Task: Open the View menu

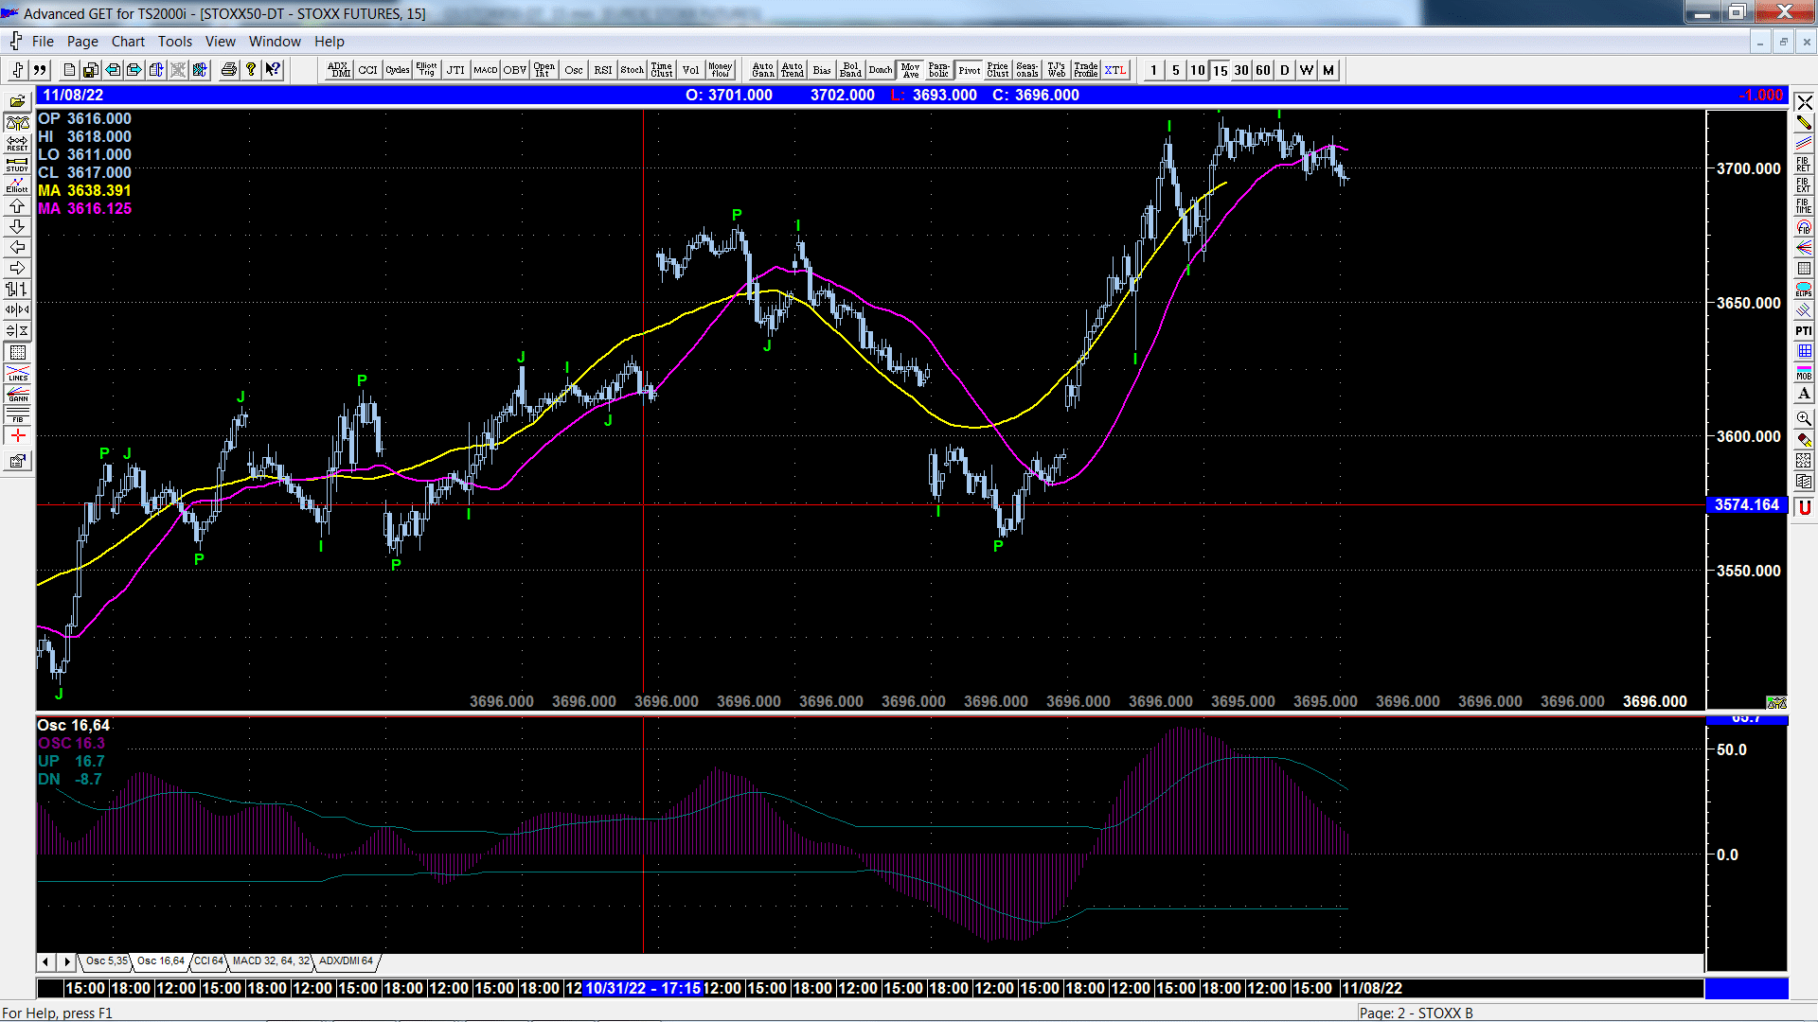Action: pyautogui.click(x=220, y=42)
